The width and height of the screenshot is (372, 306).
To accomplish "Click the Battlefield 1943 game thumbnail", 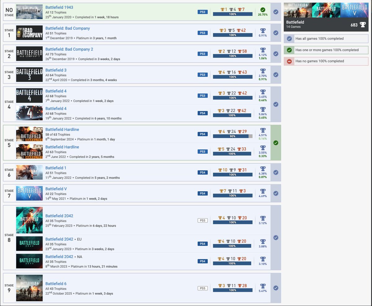I will [x=29, y=11].
